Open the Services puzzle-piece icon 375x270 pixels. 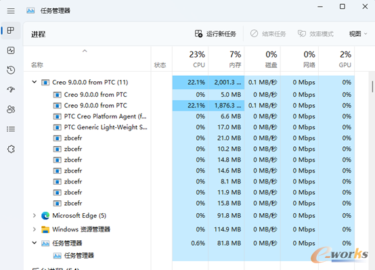[x=11, y=149]
